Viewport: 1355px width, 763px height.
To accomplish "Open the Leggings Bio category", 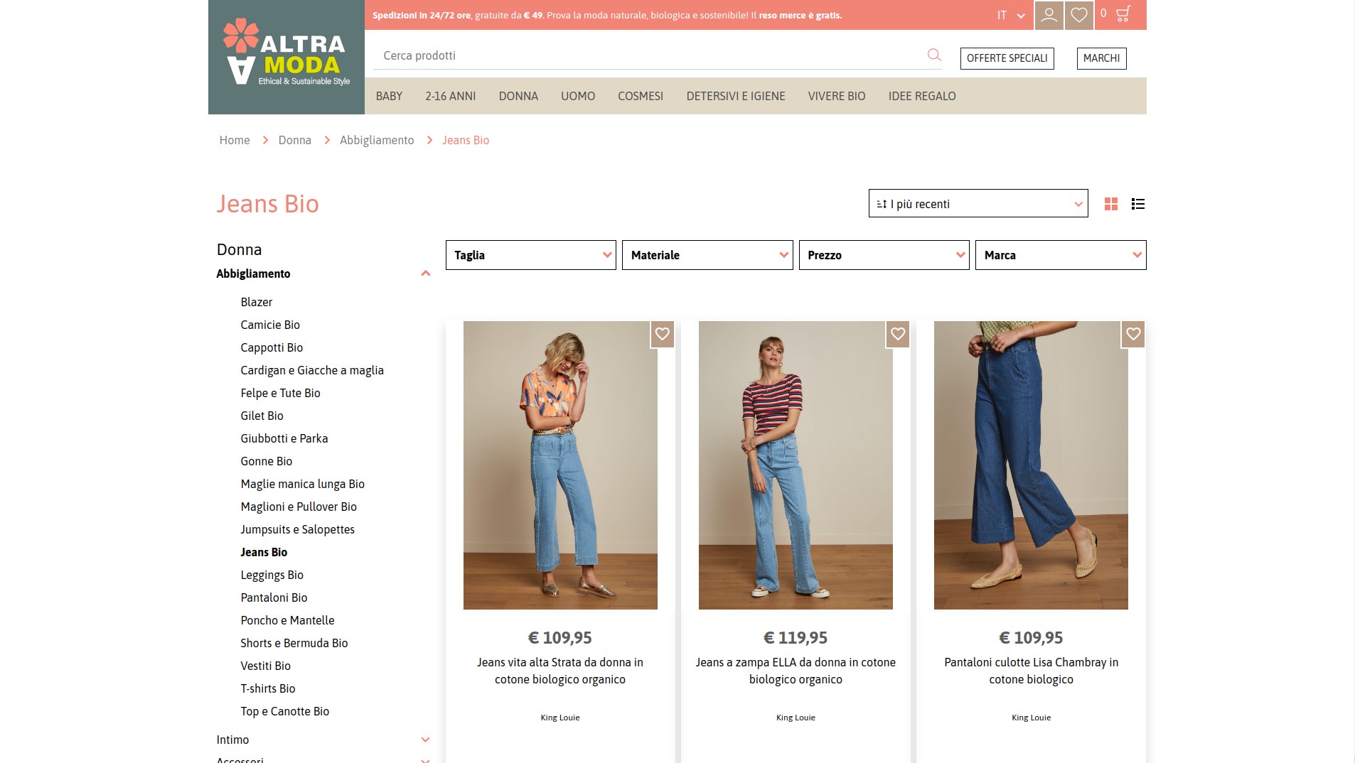I will [x=272, y=575].
